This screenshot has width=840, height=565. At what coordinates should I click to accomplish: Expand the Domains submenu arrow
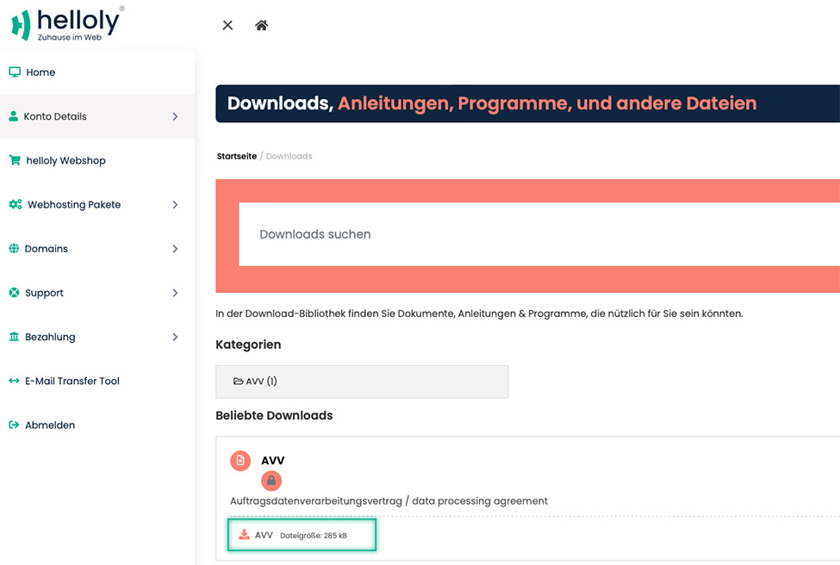[x=175, y=249]
